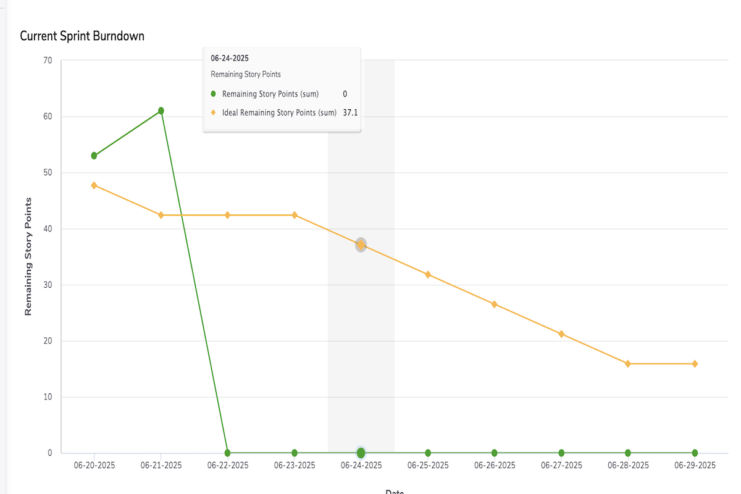Image resolution: width=741 pixels, height=494 pixels.
Task: Click the green legend dot in the tooltip
Action: (214, 94)
